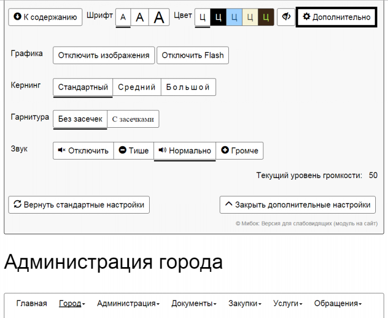
Task: Go to Главная menu item
Action: click(31, 304)
